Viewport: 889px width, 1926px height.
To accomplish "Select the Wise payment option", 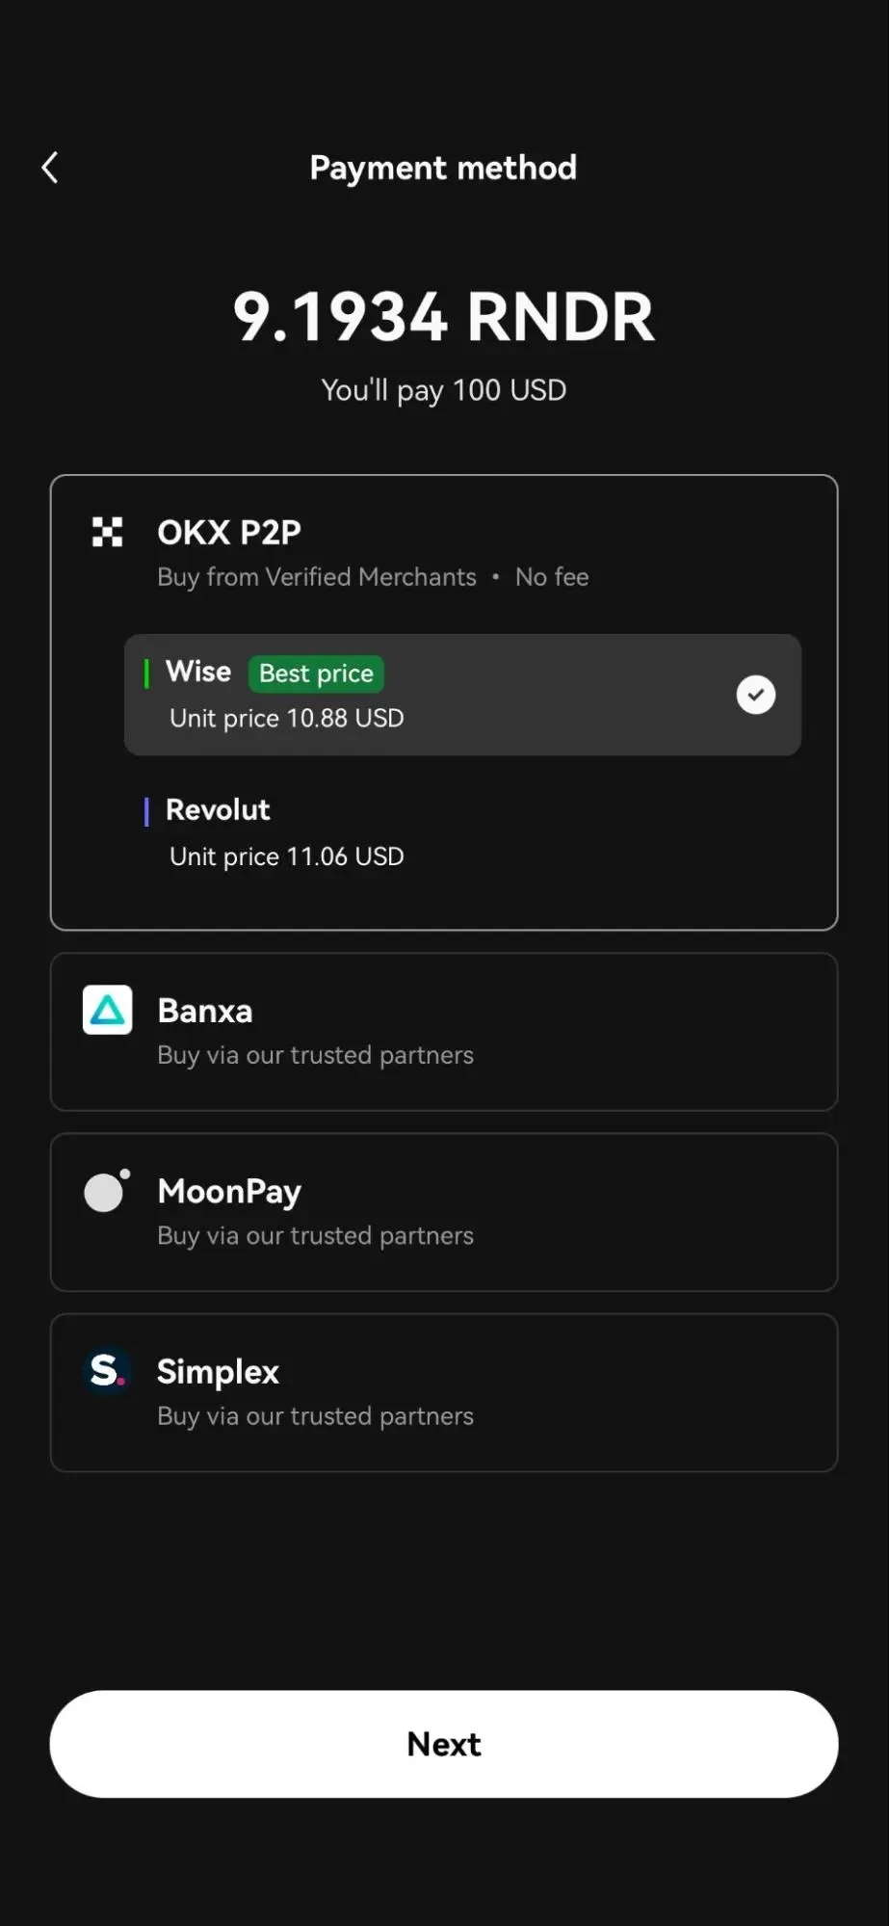I will (x=462, y=695).
